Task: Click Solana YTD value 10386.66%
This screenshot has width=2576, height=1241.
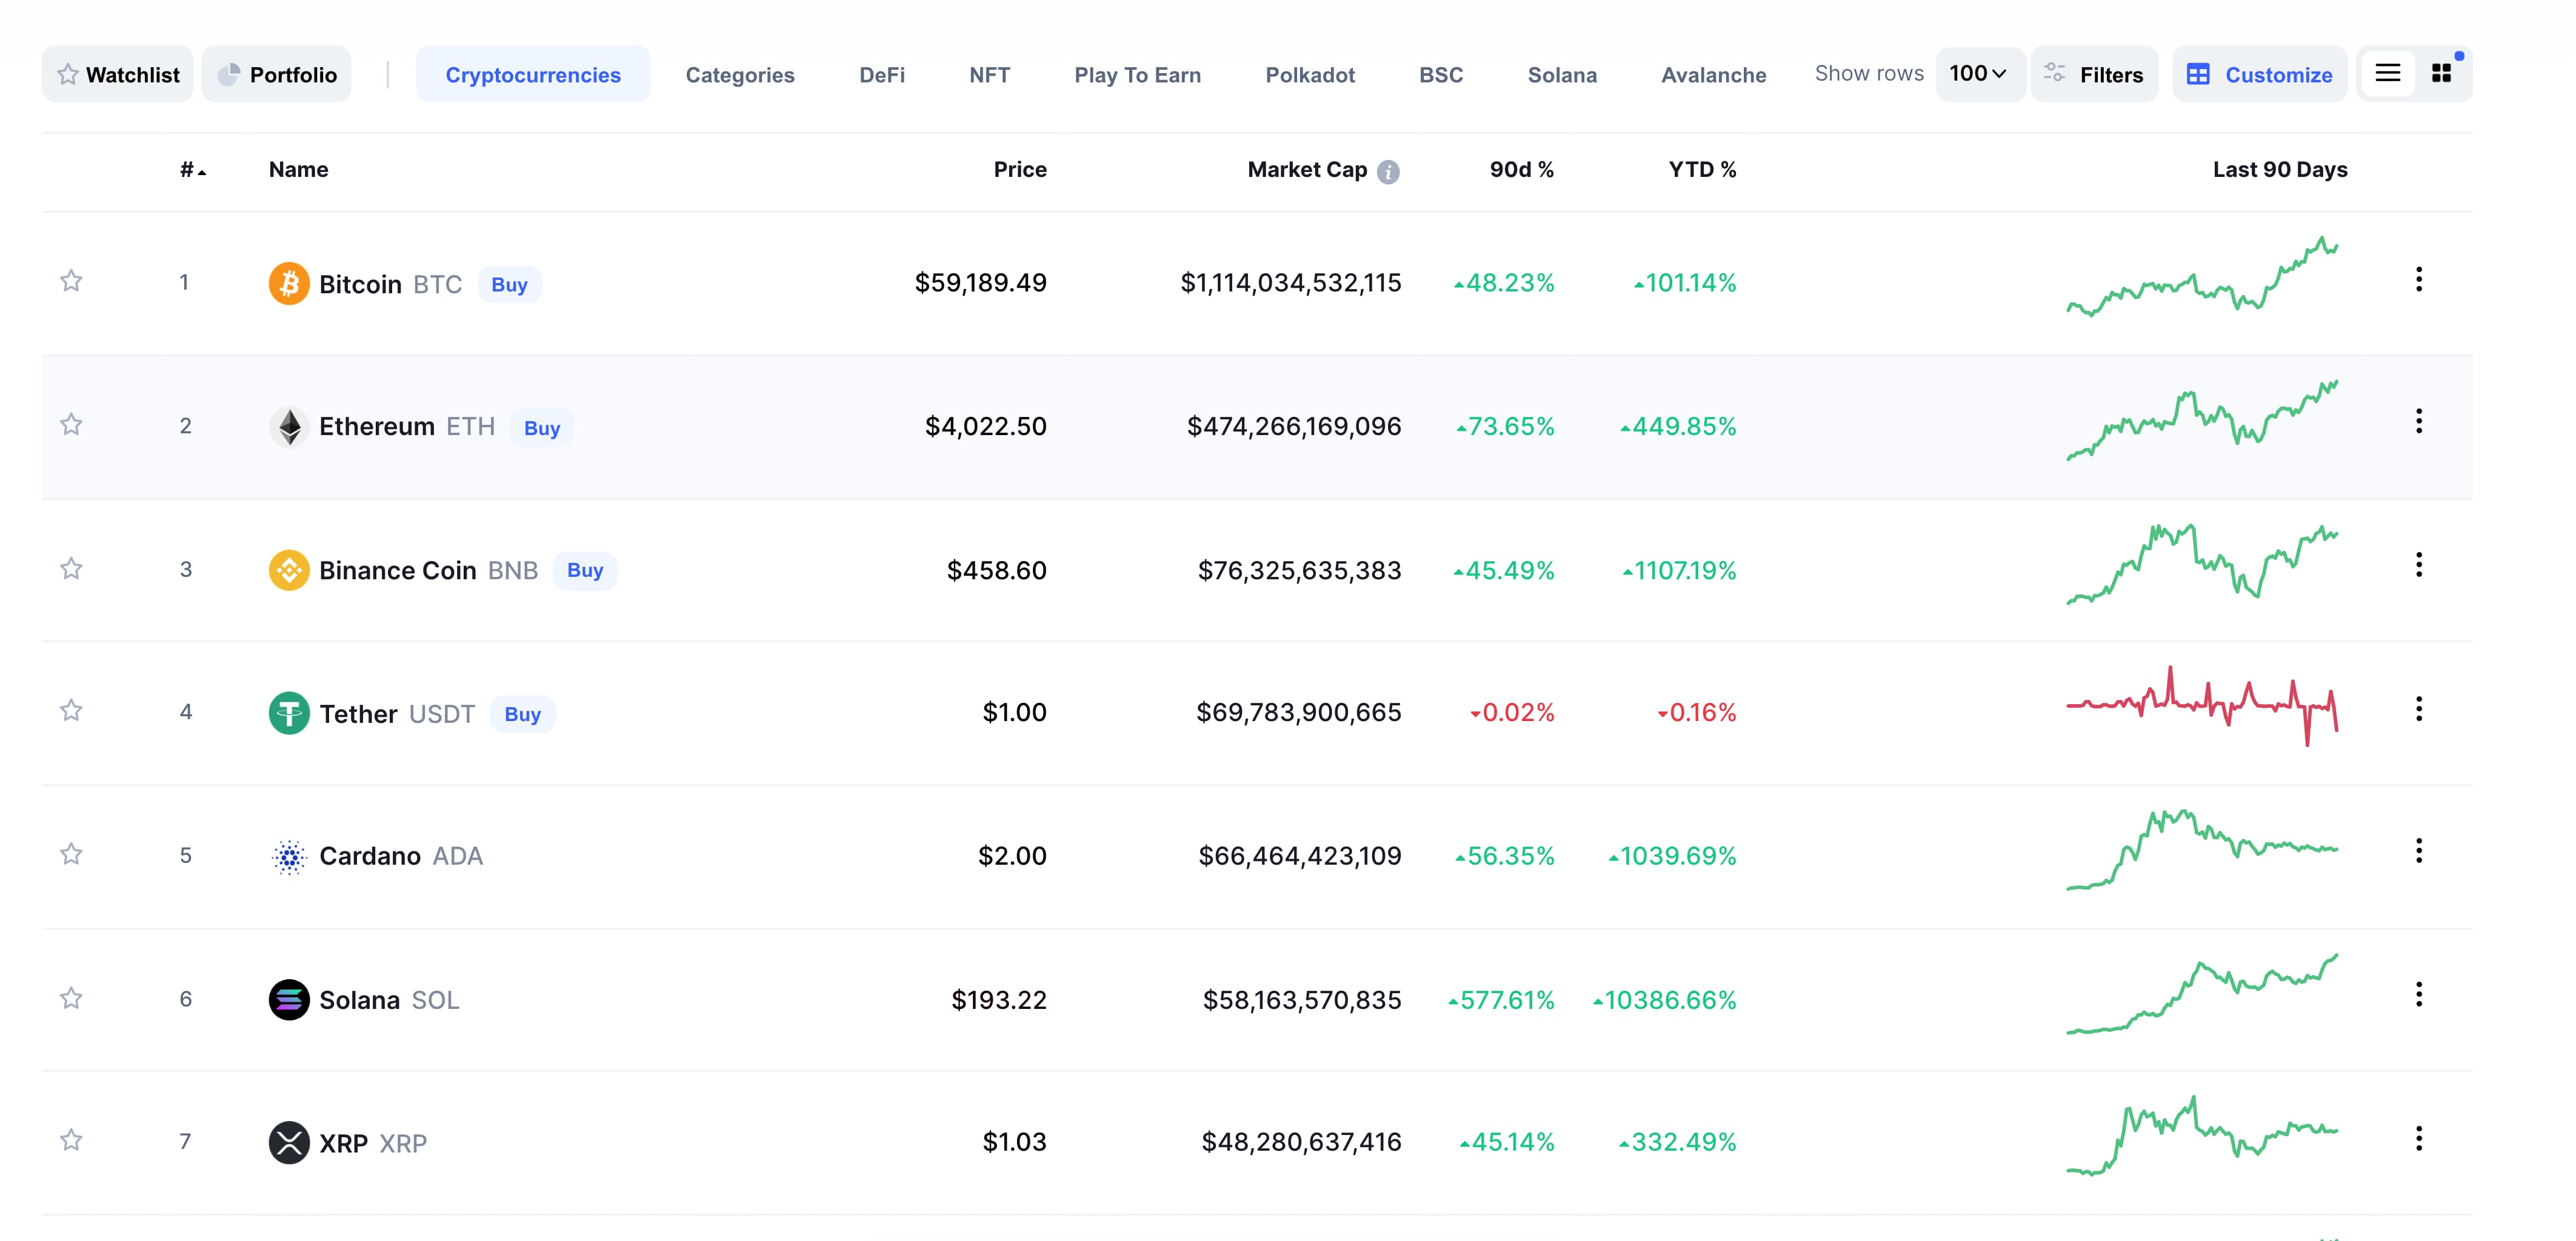Action: click(x=1664, y=1000)
